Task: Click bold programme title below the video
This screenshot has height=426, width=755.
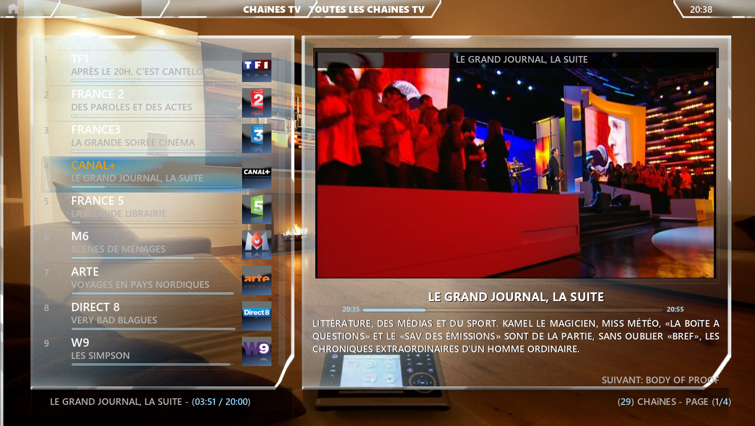Action: pos(516,297)
